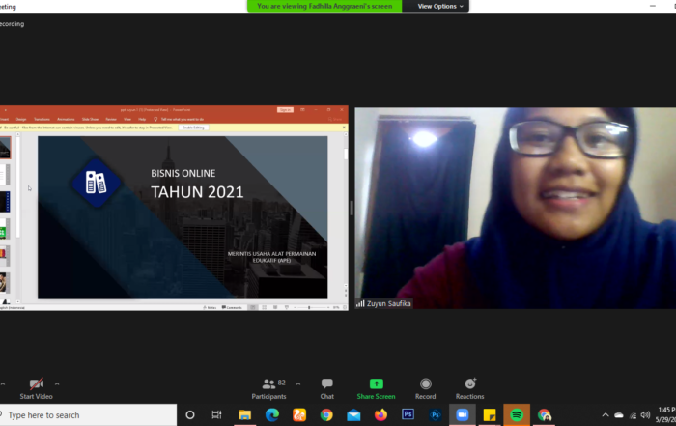Open the Participants panel
Image resolution: width=676 pixels, height=426 pixels.
[268, 384]
